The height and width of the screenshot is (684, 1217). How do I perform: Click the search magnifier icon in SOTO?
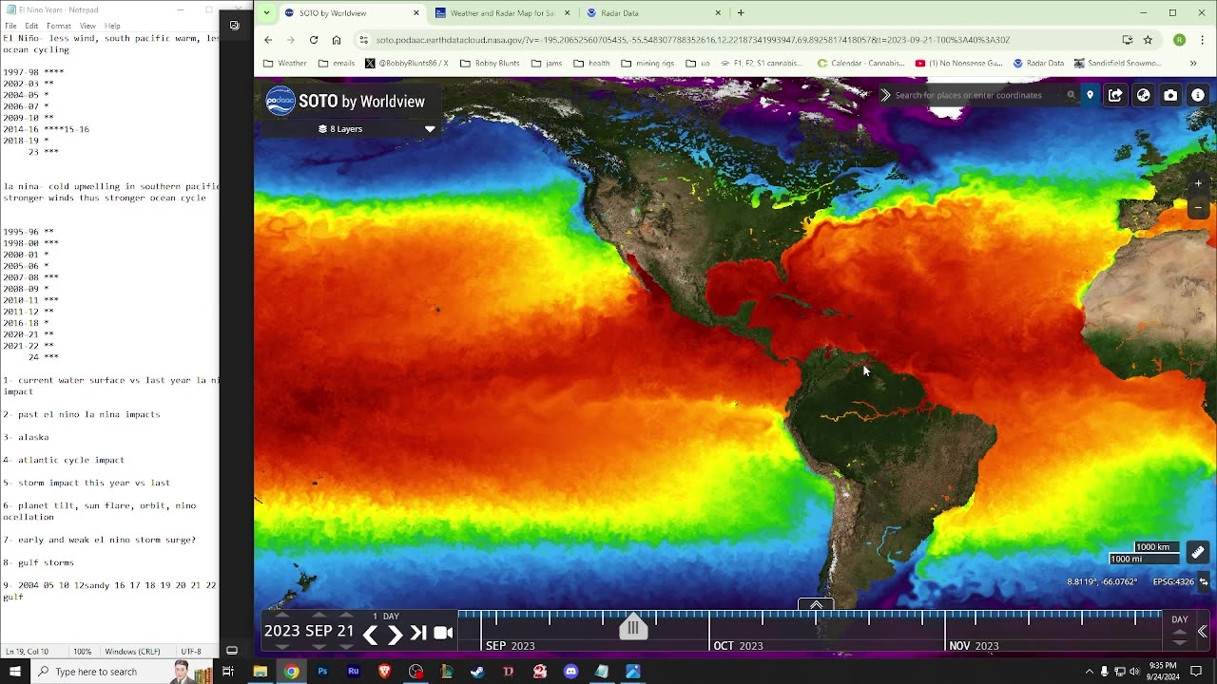[1071, 95]
